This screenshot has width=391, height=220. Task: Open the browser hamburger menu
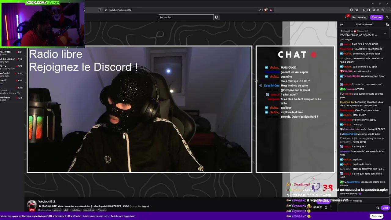[x=387, y=10]
